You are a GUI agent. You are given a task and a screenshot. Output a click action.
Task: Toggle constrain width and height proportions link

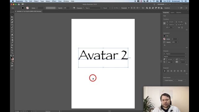[186, 23]
